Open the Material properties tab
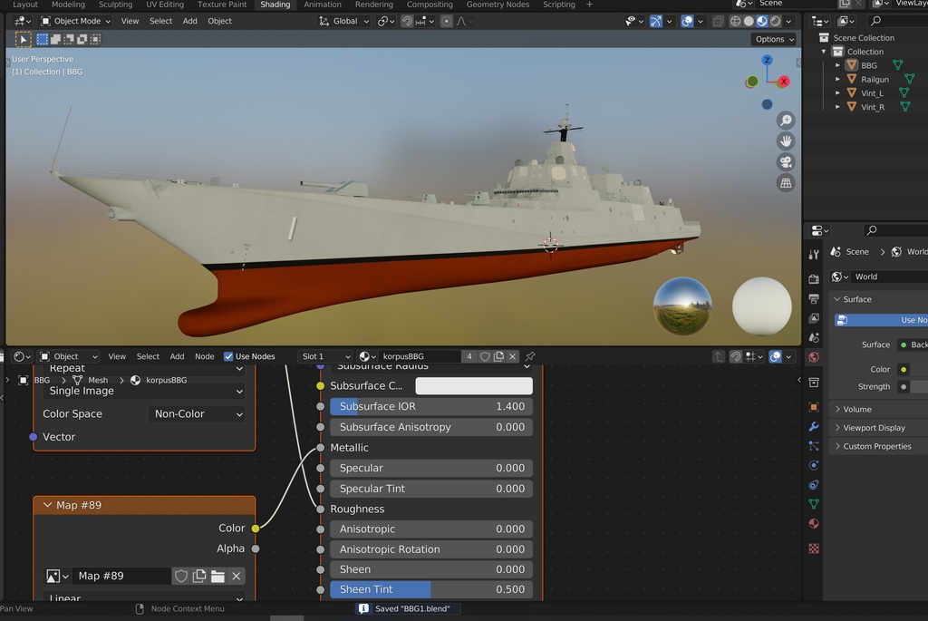928x621 pixels. click(814, 524)
